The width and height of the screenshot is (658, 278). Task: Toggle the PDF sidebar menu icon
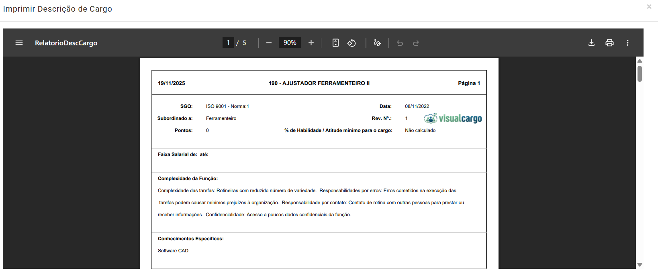pyautogui.click(x=19, y=43)
